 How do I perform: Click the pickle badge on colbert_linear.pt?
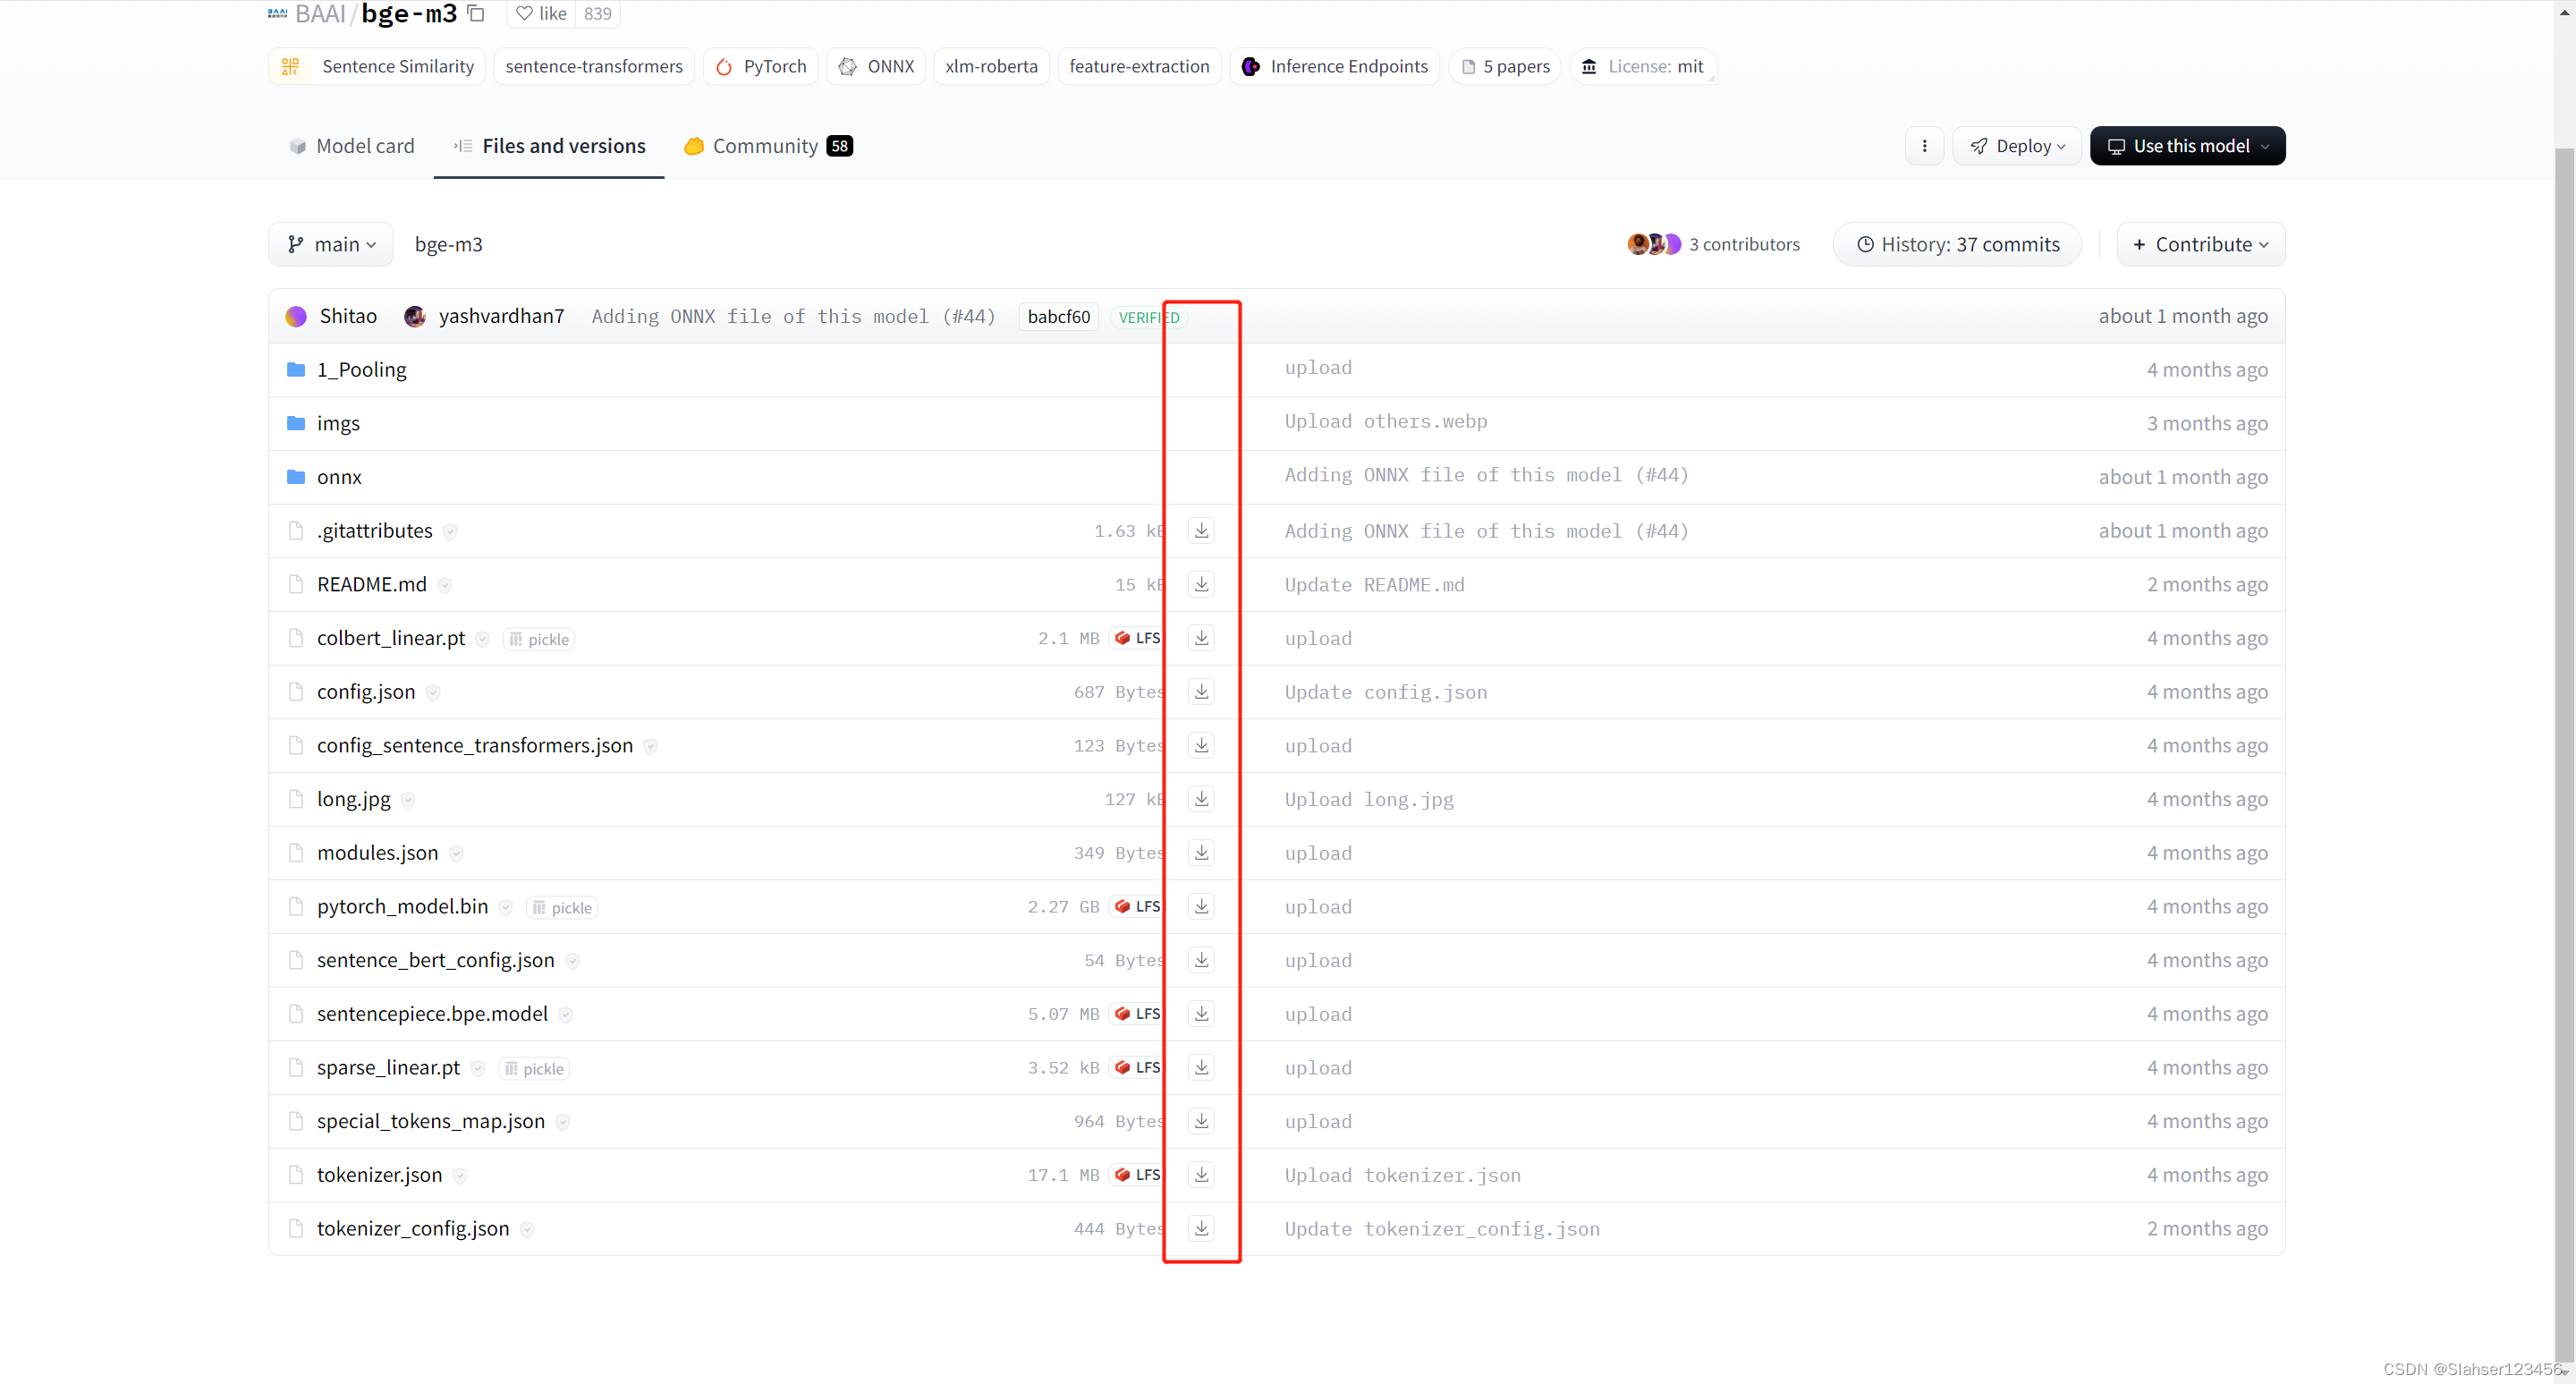click(539, 639)
